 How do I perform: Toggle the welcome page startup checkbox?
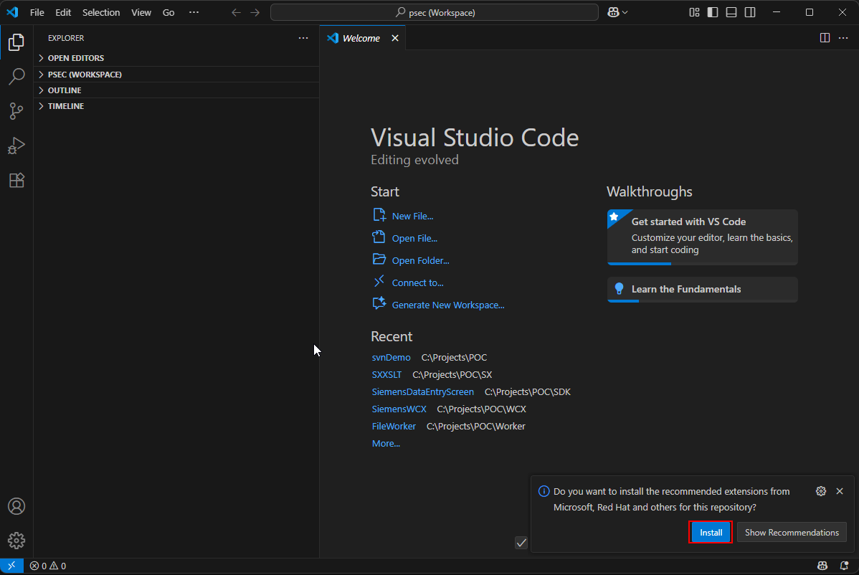[521, 543]
